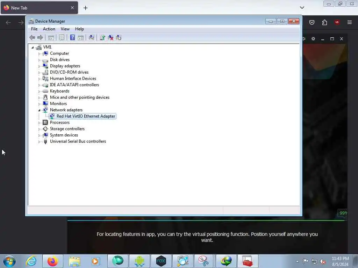This screenshot has height=268, width=358.
Task: Click the Keyboards category icon
Action: pyautogui.click(x=45, y=91)
